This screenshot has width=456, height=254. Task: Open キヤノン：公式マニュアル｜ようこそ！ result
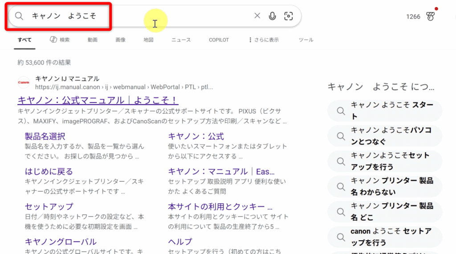(x=98, y=99)
